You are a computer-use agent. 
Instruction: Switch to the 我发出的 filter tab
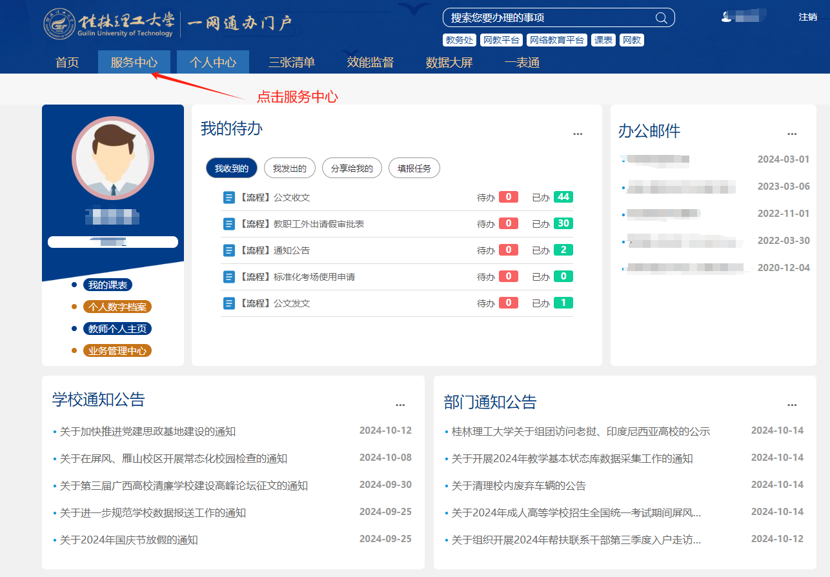289,168
